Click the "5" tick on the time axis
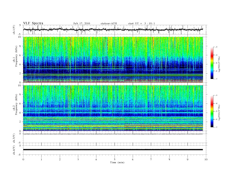 (115, 159)
